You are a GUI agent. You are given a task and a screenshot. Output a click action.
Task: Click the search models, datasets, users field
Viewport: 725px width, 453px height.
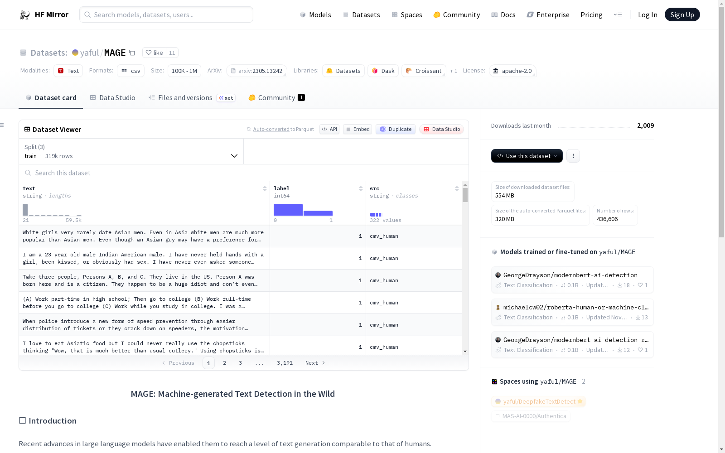[166, 14]
